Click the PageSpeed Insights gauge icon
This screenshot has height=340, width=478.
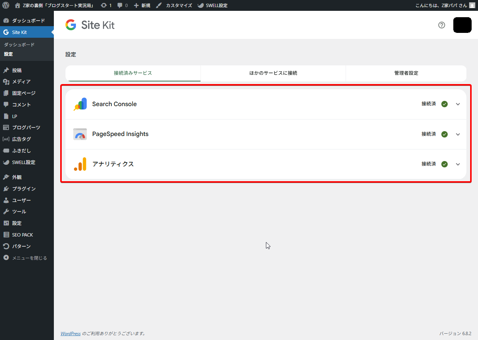pos(80,134)
